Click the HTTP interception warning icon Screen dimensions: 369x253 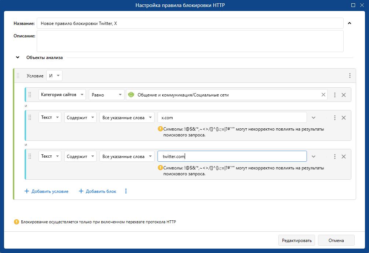click(x=17, y=222)
